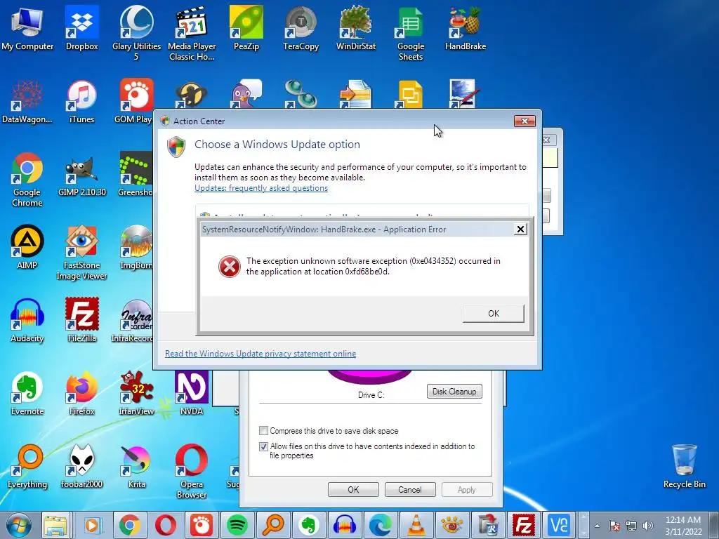Viewport: 719px width, 539px height.
Task: Close the HandBrake Application Error dialog
Action: [520, 229]
